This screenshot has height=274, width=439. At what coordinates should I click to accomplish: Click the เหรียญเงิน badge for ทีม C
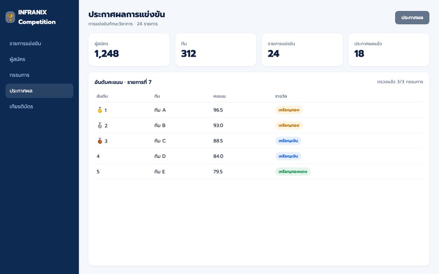(x=288, y=141)
